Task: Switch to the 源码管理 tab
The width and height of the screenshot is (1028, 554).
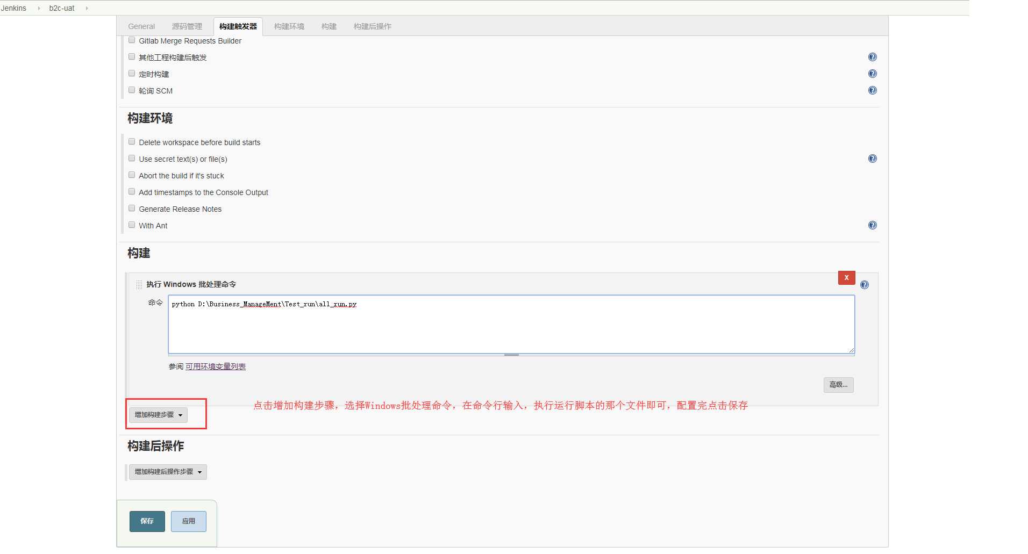Action: point(187,26)
